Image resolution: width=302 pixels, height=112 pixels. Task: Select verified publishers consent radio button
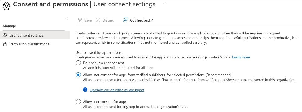click(78, 75)
